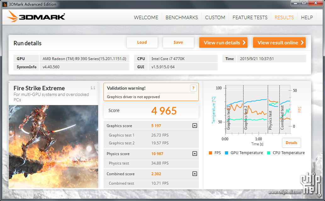Click the CPU Temperature legend label
Viewport: 325px width, 201px height.
tap(289, 153)
